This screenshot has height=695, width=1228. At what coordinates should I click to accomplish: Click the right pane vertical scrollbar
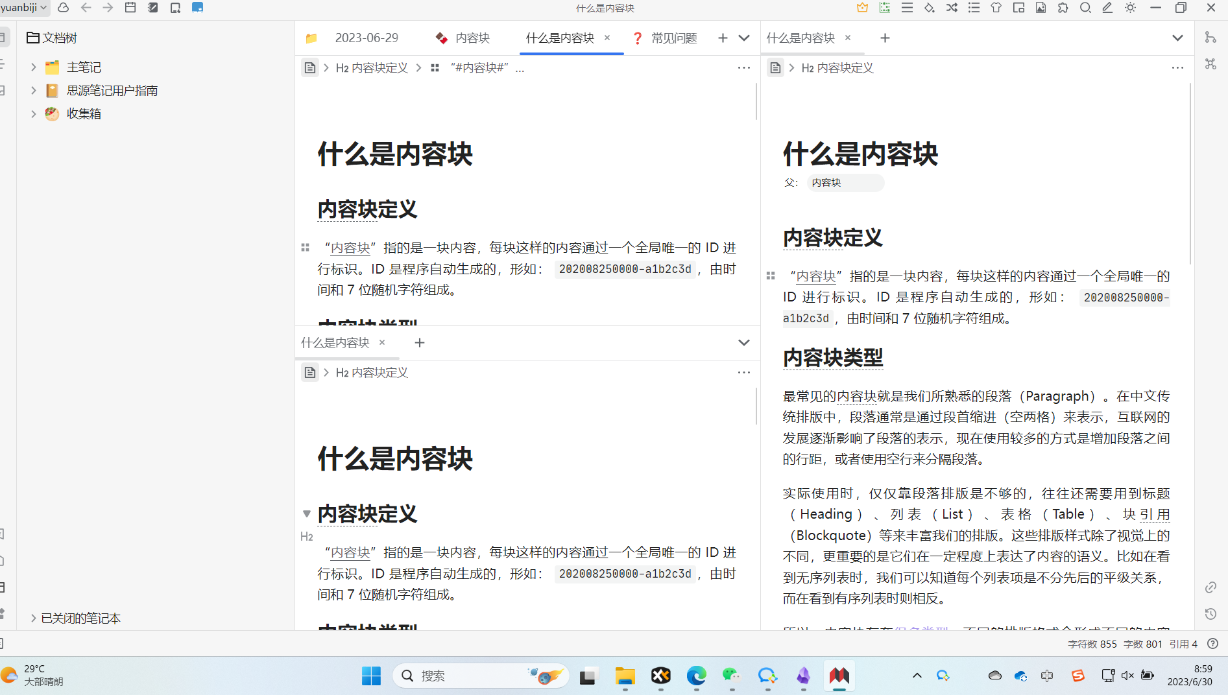coord(1190,175)
